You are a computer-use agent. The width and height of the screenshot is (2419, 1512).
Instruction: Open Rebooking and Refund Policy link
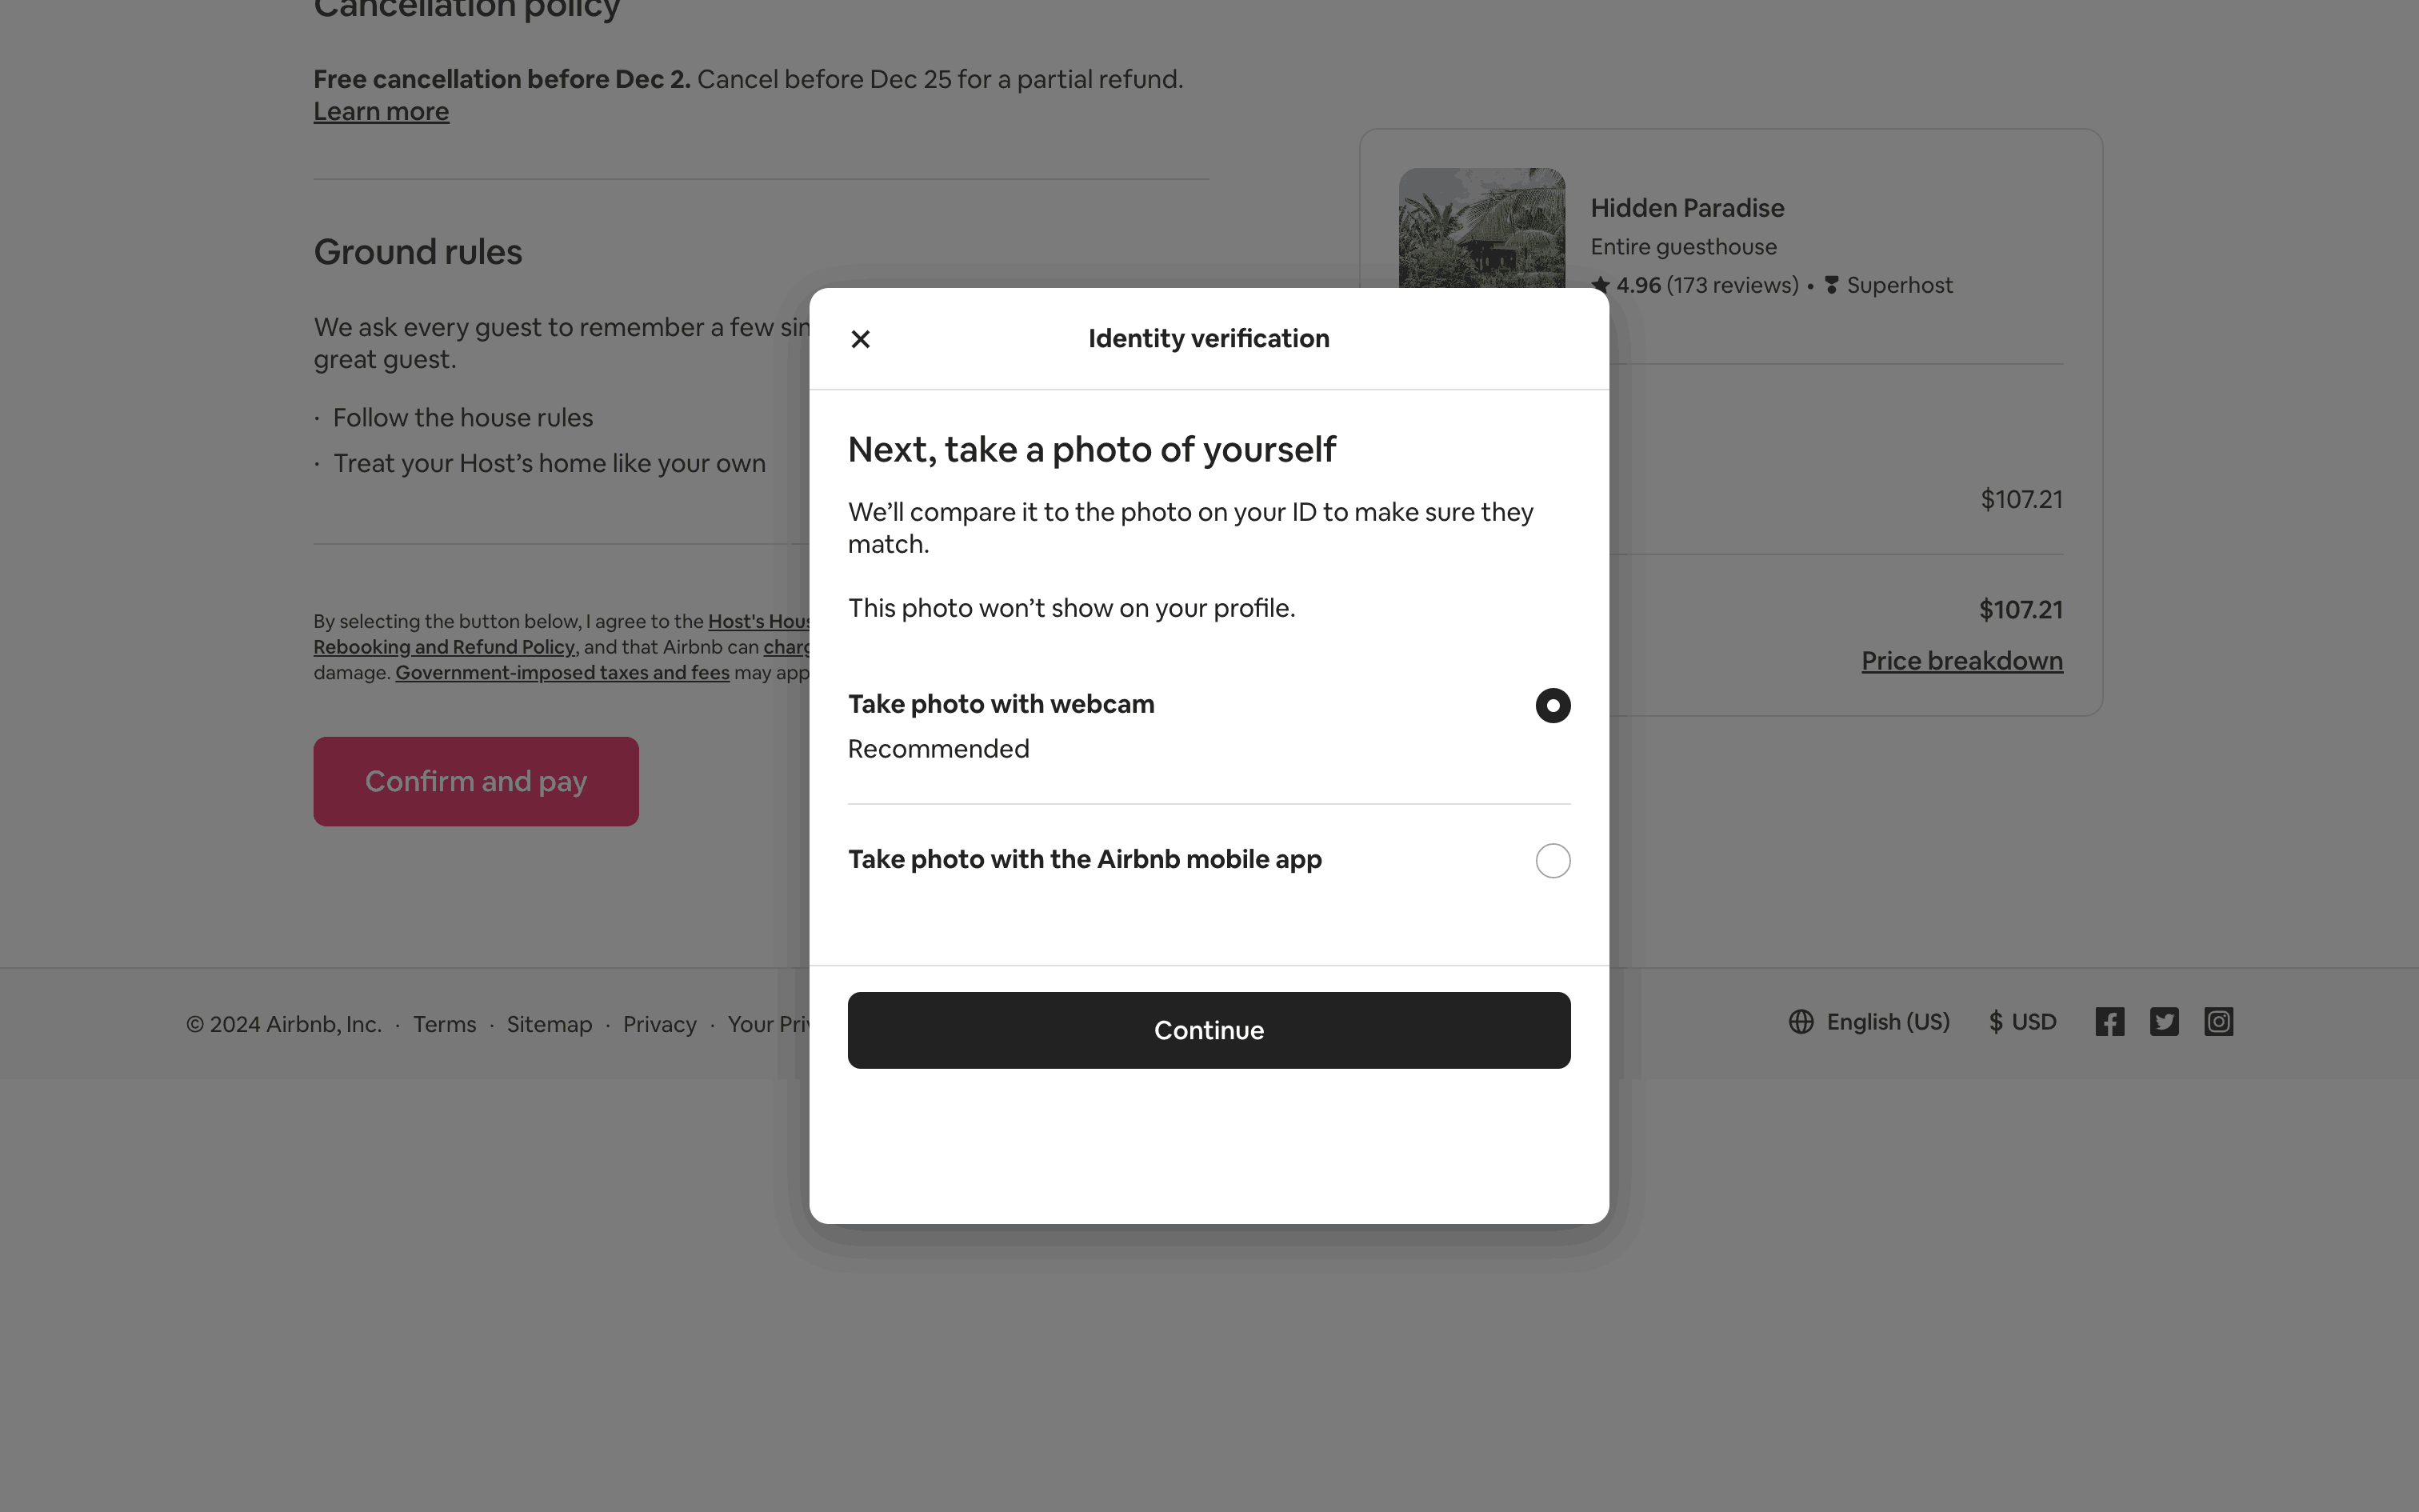click(x=444, y=647)
